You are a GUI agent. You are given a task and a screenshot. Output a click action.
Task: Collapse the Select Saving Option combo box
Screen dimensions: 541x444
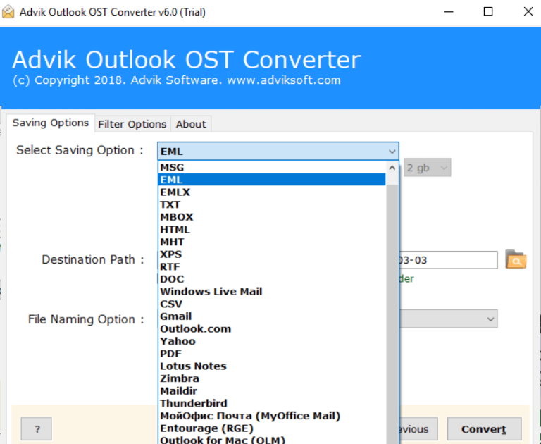[x=278, y=152]
